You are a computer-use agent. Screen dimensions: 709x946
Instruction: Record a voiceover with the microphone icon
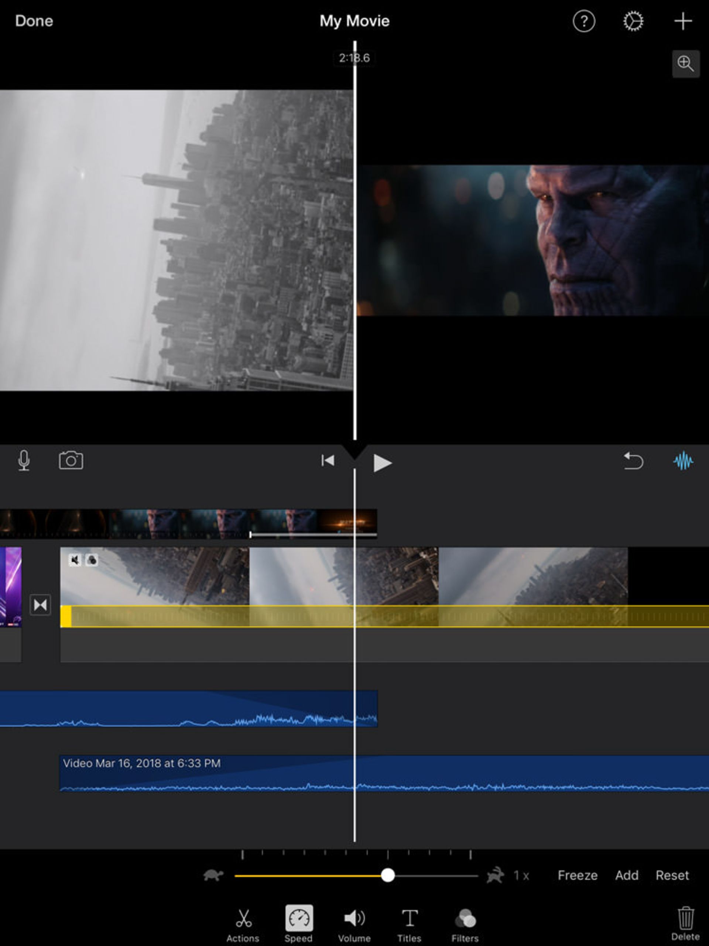[x=24, y=460]
